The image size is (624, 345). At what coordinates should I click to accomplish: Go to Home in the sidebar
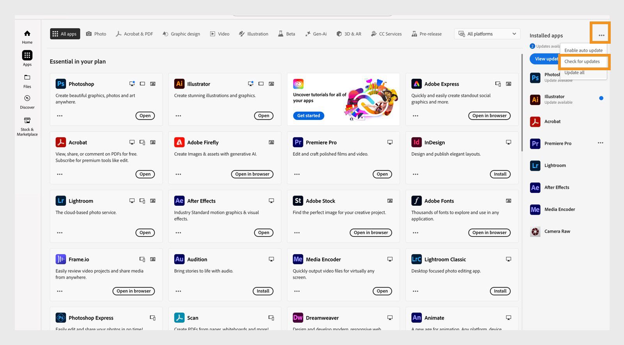[x=27, y=37]
